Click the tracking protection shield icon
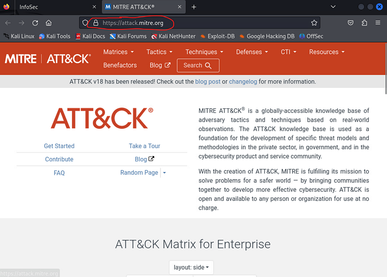Viewport: 387px width, 277px height. (x=85, y=23)
